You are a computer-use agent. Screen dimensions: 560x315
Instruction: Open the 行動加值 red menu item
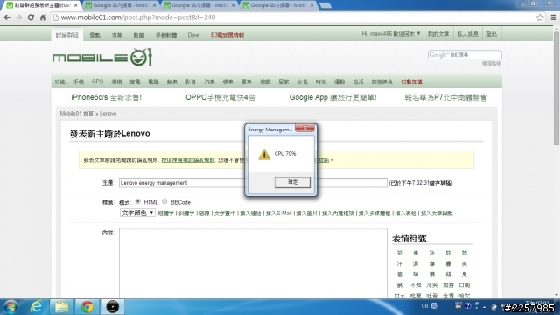[x=411, y=81]
